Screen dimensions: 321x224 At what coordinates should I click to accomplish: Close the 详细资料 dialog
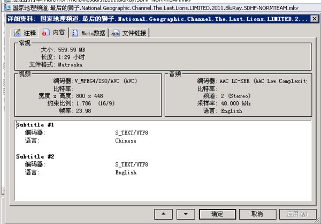[x=314, y=19]
